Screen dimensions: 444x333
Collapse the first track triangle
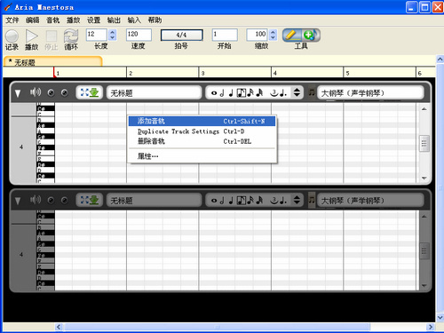(x=18, y=93)
